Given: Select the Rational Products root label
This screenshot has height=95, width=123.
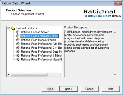Looking at the screenshot, I should click(x=26, y=28).
